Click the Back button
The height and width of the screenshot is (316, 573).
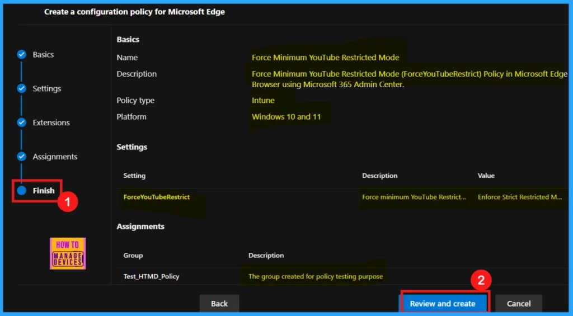(x=219, y=304)
